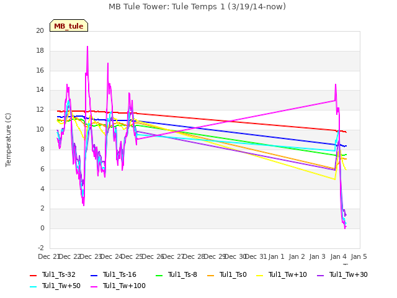
Task: Click magenta Tul1_Tw+100 legend color swatch
Action: (x=94, y=287)
